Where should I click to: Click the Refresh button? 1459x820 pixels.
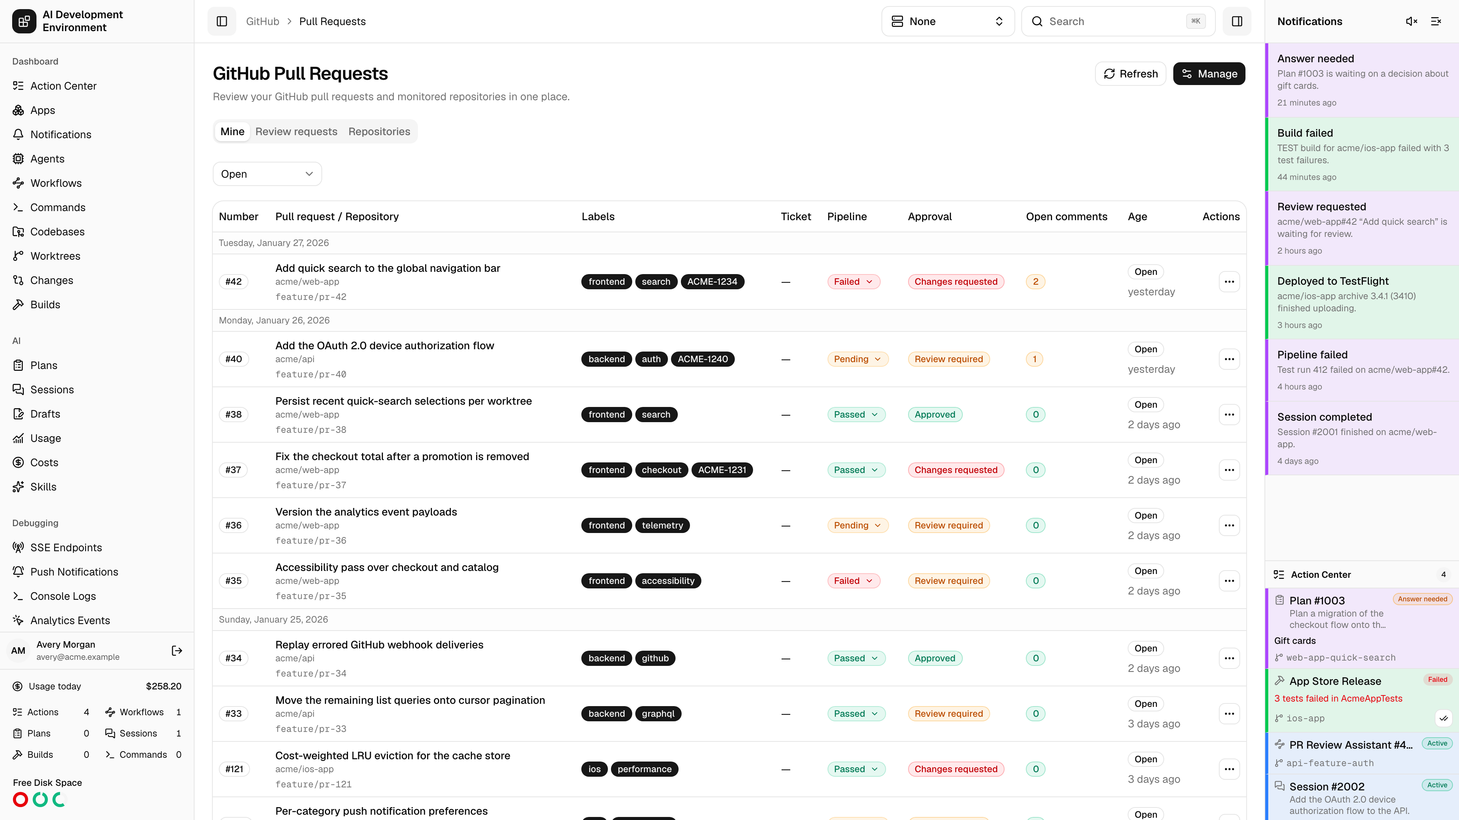tap(1130, 74)
